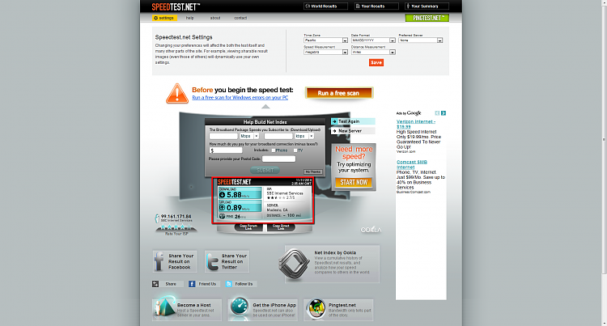This screenshot has width=607, height=326.
Task: Follow the free Windows errors scan link
Action: click(x=240, y=98)
